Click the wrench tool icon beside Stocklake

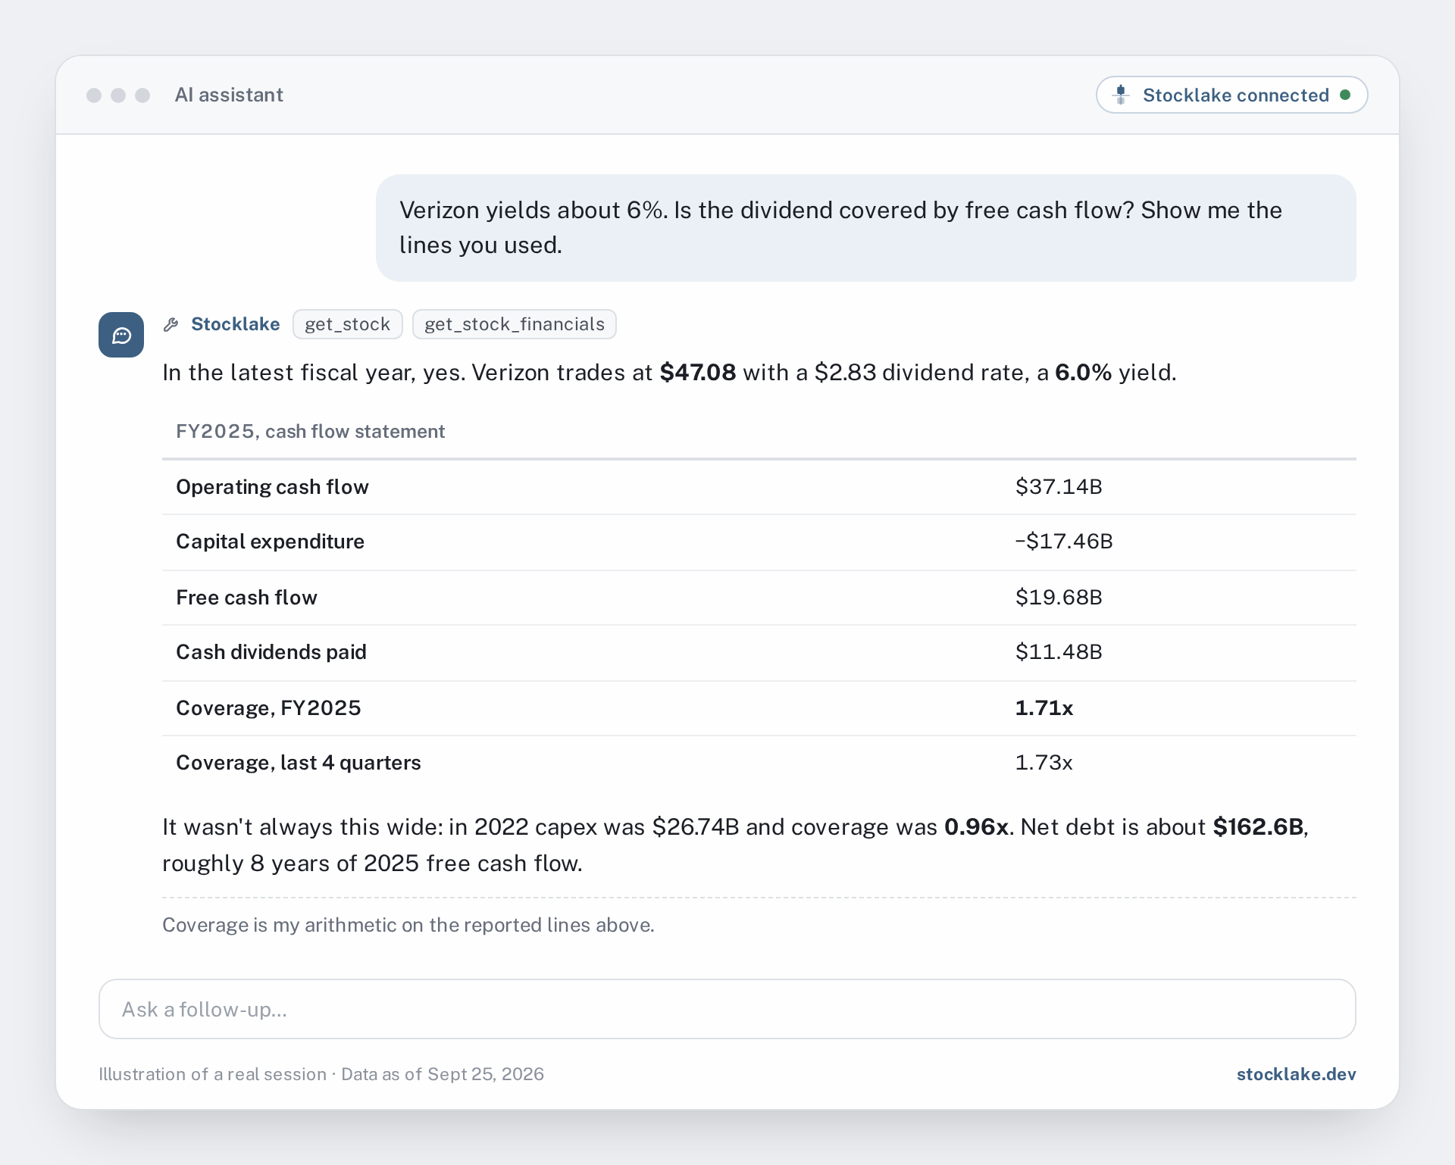[171, 324]
